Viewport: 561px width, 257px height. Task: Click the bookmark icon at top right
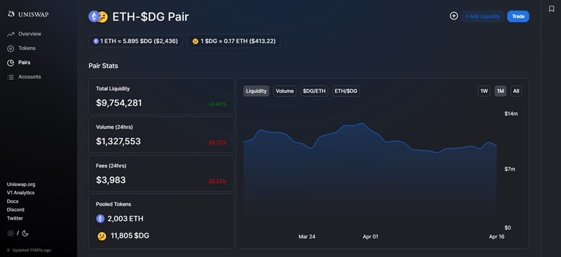pos(551,9)
